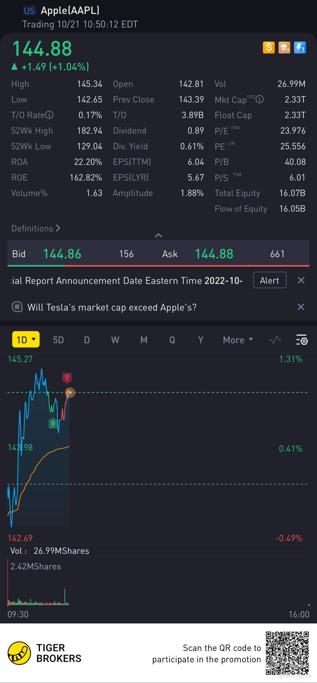The image size is (317, 683).
Task: Tap the Vol value 26.99M
Action: (291, 84)
